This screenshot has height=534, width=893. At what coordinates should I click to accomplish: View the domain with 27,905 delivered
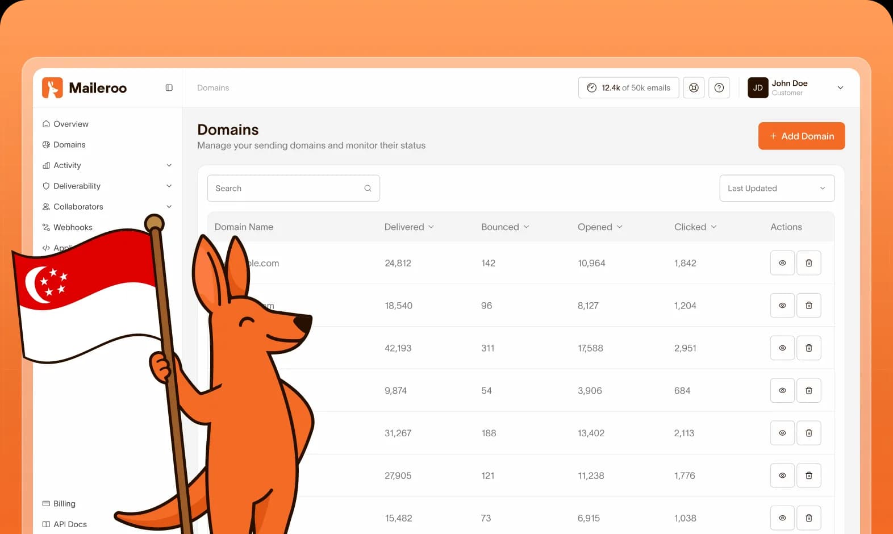tap(782, 475)
